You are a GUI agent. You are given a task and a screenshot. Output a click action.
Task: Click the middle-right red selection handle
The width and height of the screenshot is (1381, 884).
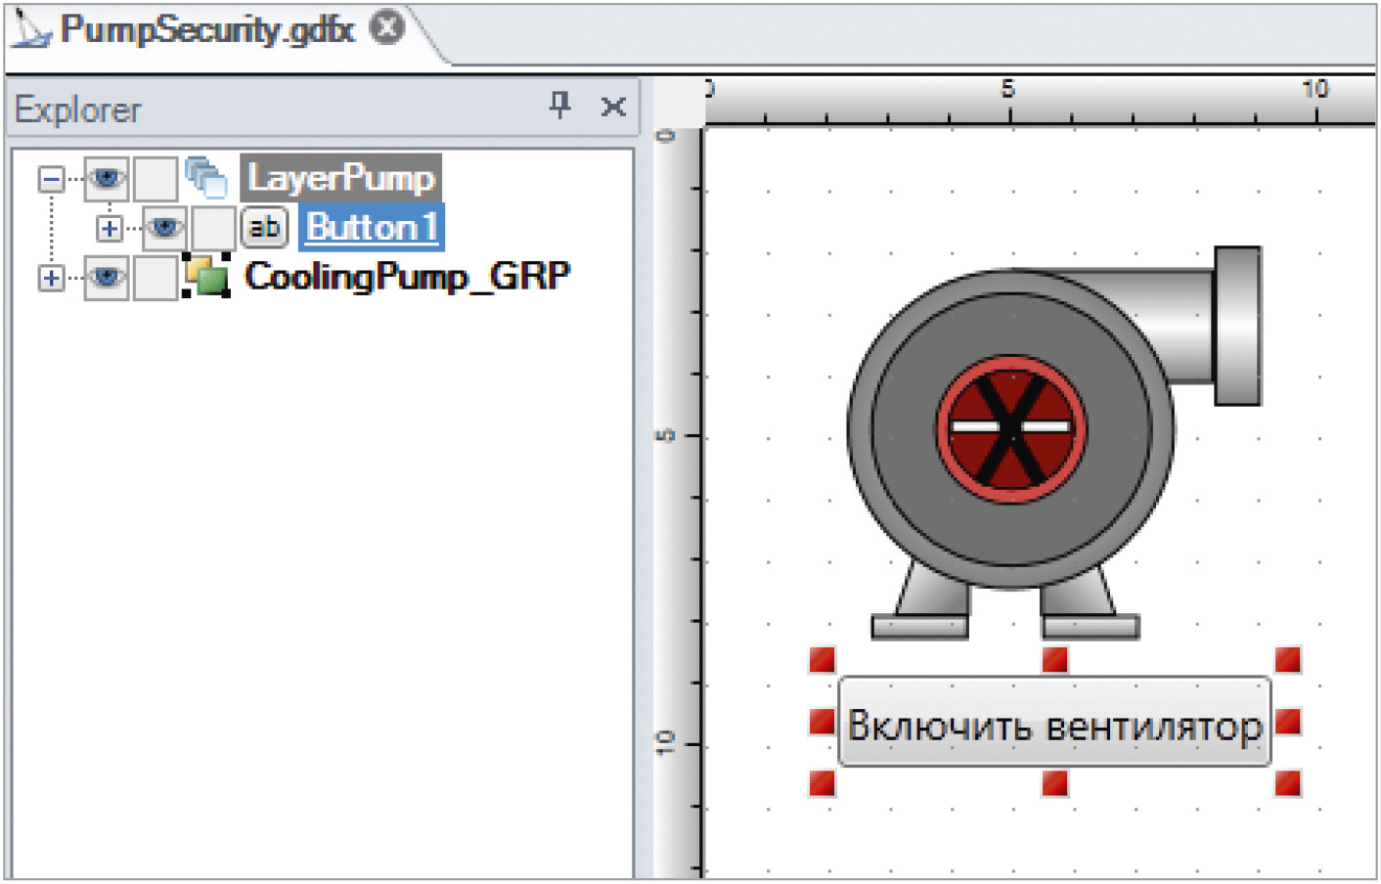click(1288, 723)
